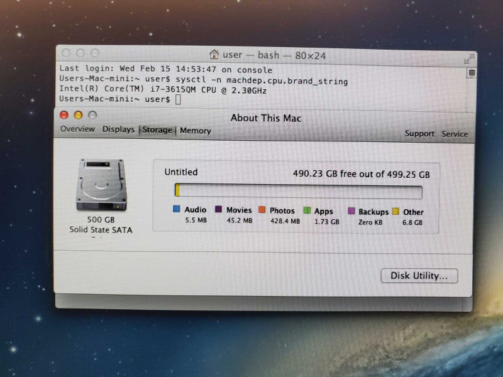Click the 'Untitled' volume name
The height and width of the screenshot is (377, 503).
[181, 172]
